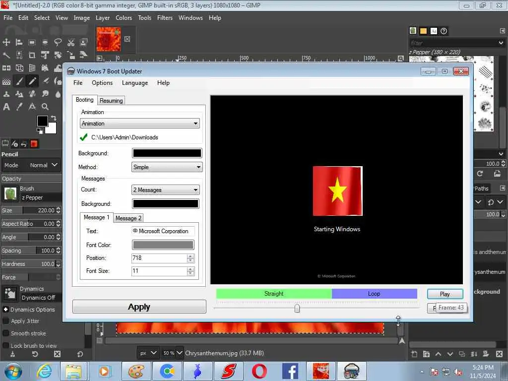This screenshot has height=381, width=508.
Task: Open the Layer menu in GIMP
Action: [103, 18]
